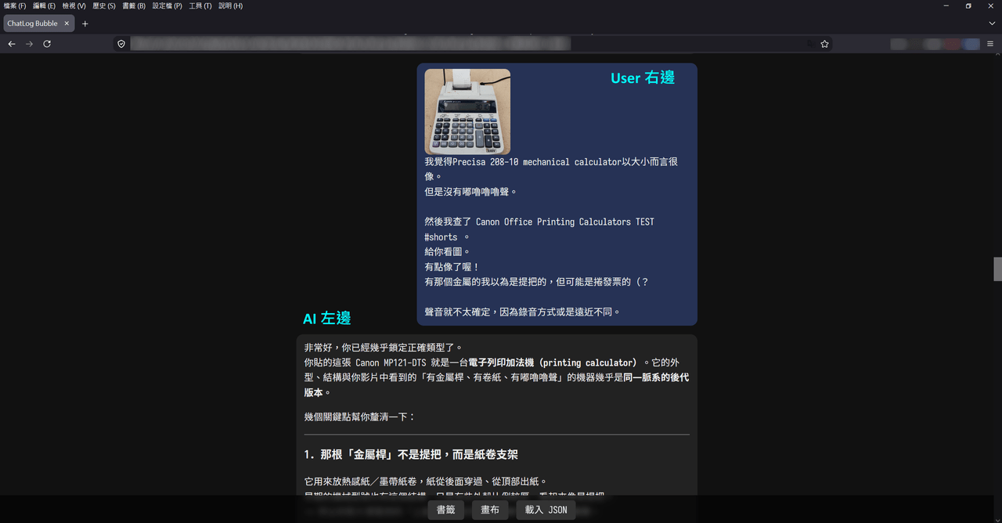This screenshot has height=523, width=1002.
Task: Bookmark this page with the star icon
Action: (824, 44)
